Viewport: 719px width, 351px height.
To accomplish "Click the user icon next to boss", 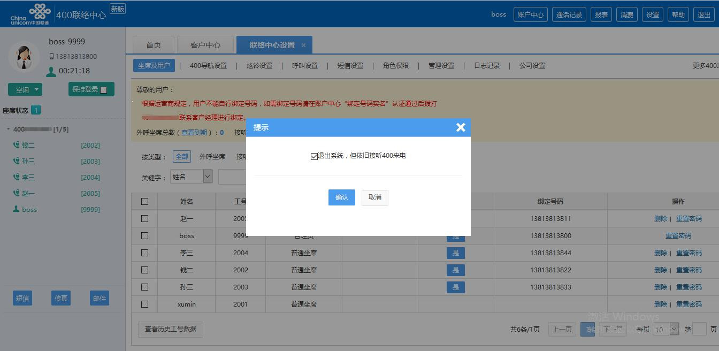I will [16, 209].
